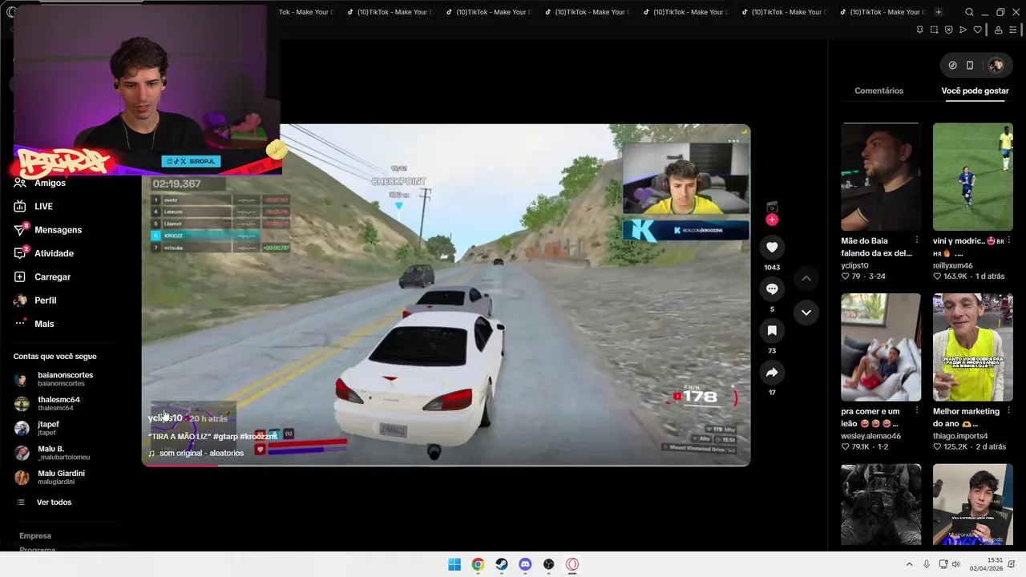Seek on the video progress bar
The image size is (1026, 577).
tap(446, 465)
